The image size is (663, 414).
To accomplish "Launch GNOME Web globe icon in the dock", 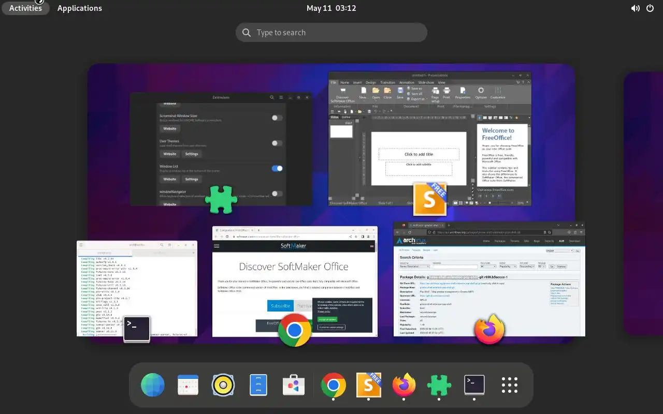I will coord(153,385).
